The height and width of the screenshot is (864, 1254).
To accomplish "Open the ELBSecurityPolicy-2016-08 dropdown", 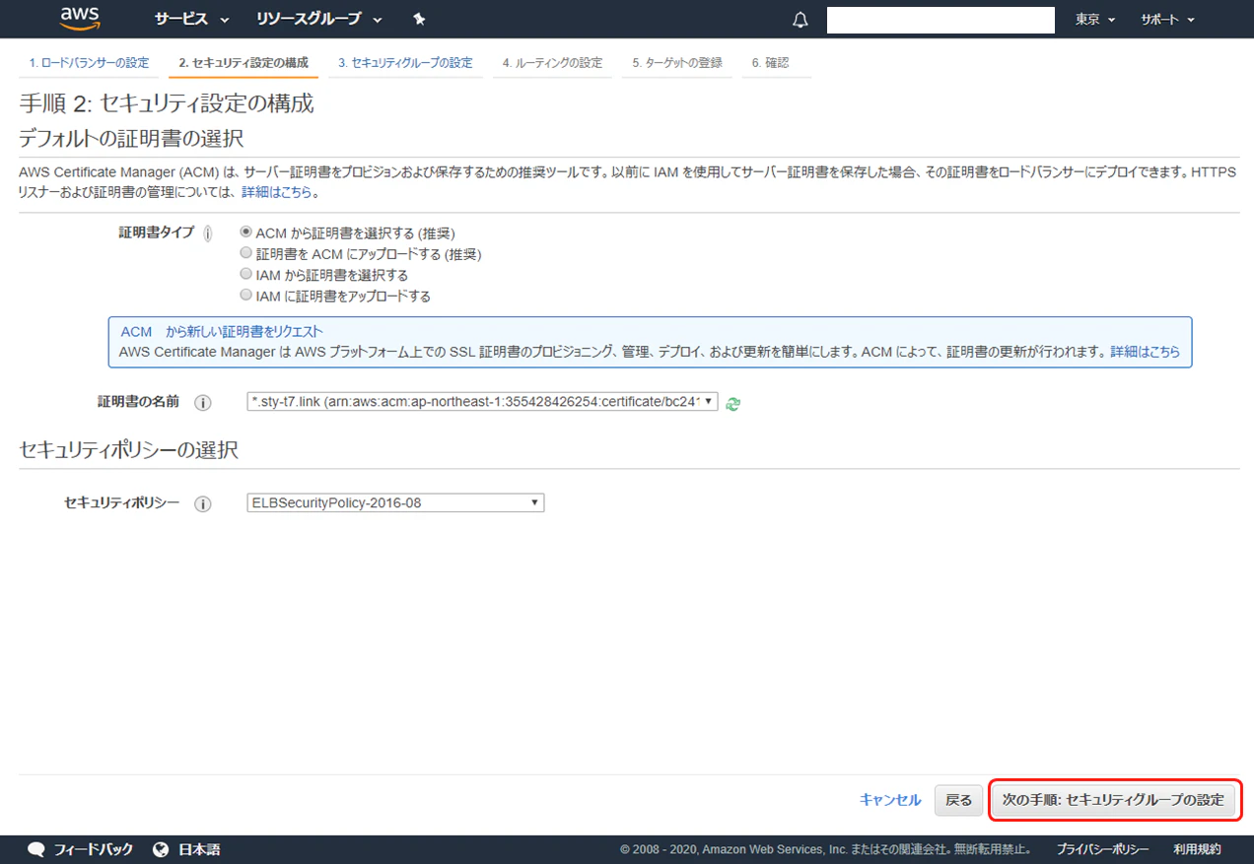I will coord(395,502).
